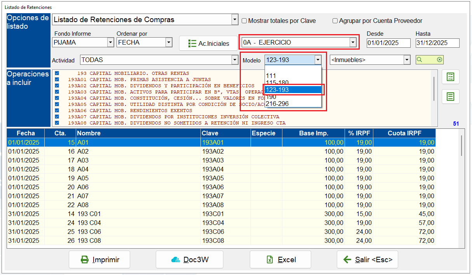The height and width of the screenshot is (275, 472).
Task: Click the Excel spreadsheet icon
Action: tap(270, 260)
